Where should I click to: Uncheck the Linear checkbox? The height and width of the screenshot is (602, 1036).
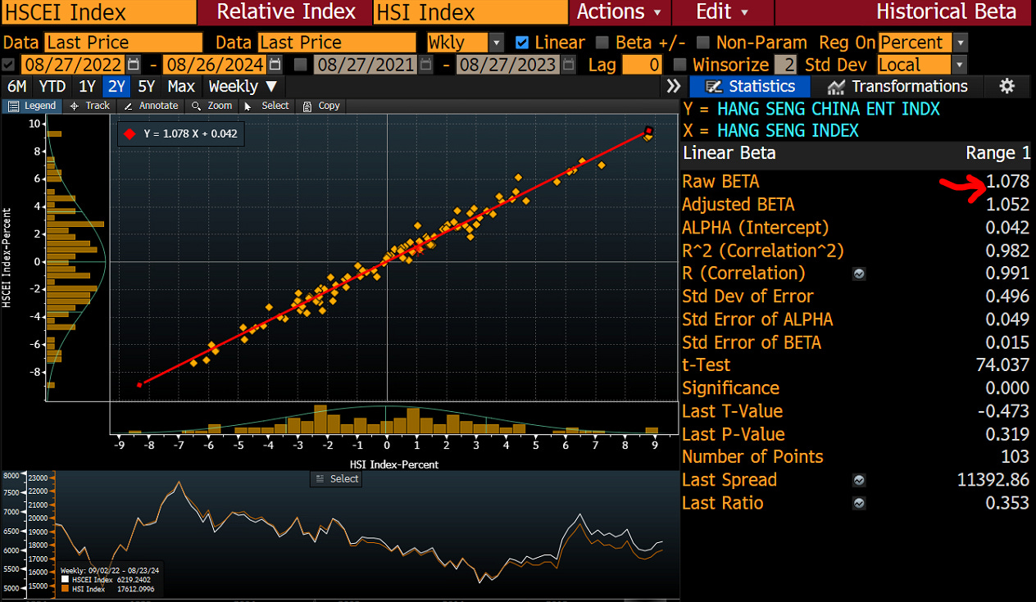(522, 43)
